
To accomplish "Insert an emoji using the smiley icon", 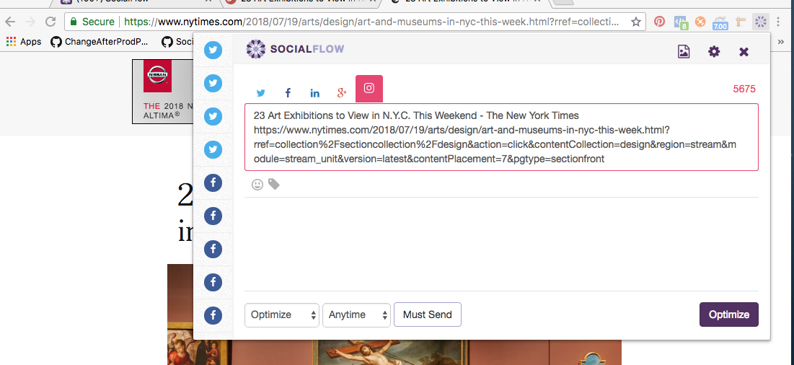I will pyautogui.click(x=257, y=185).
